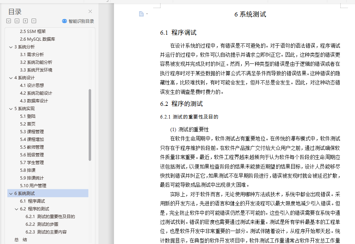Image resolution: width=355 pixels, height=244 pixels.
Task: Click the document title 6 系统测试
Action: 250,14
